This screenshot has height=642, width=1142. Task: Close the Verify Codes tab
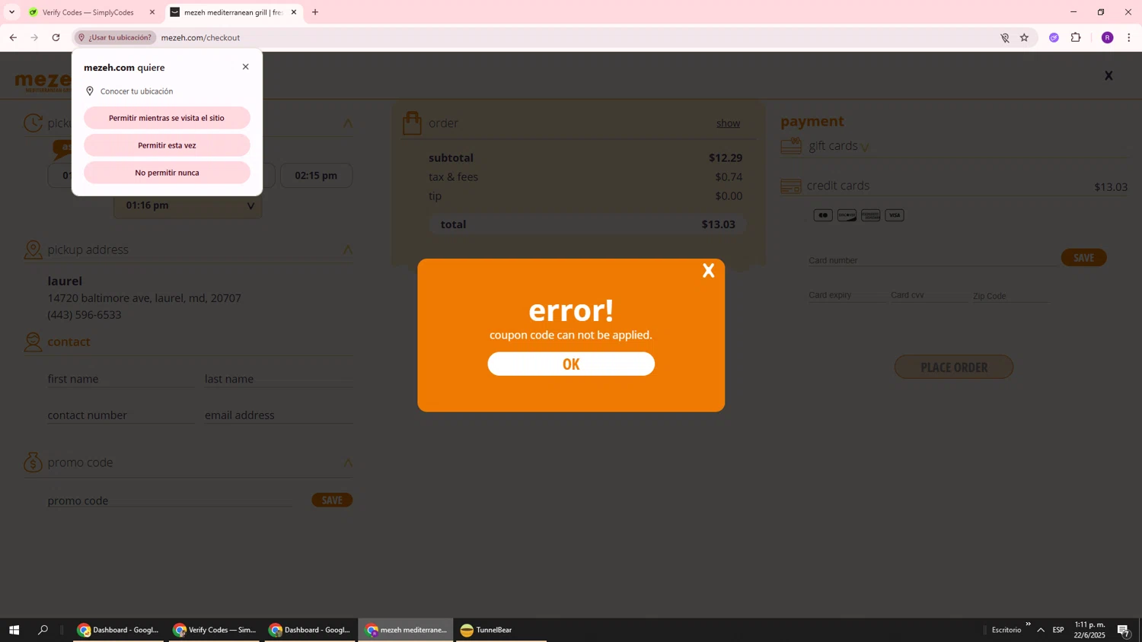[x=152, y=12]
